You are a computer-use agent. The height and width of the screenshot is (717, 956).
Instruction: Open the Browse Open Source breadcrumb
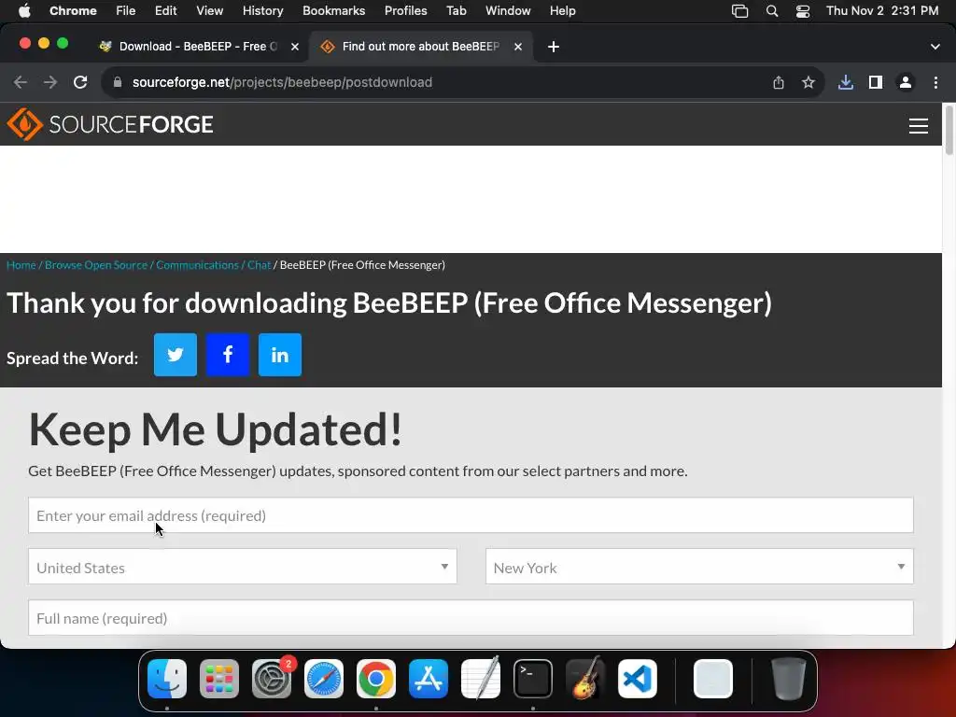coord(96,265)
